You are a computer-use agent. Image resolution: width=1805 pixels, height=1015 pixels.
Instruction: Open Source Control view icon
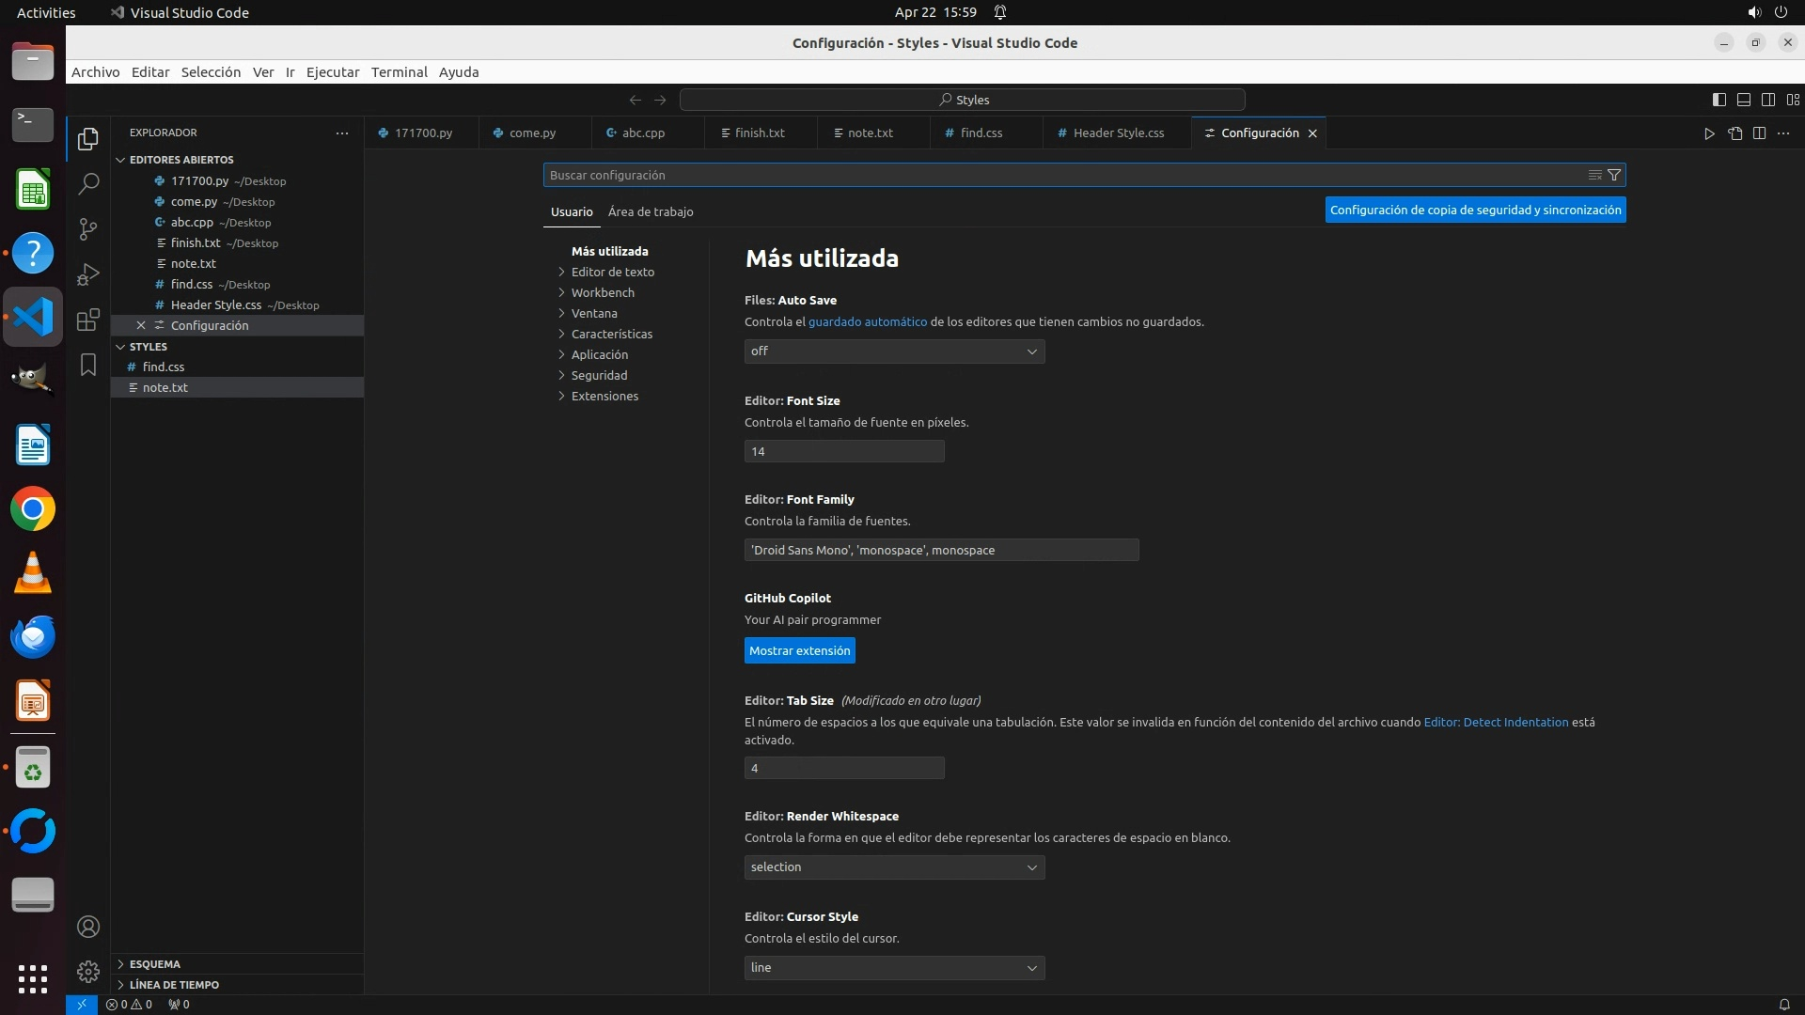tap(88, 229)
